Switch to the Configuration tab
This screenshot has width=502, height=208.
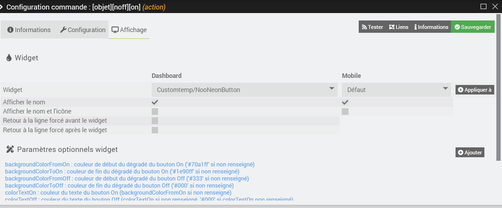[x=82, y=30]
